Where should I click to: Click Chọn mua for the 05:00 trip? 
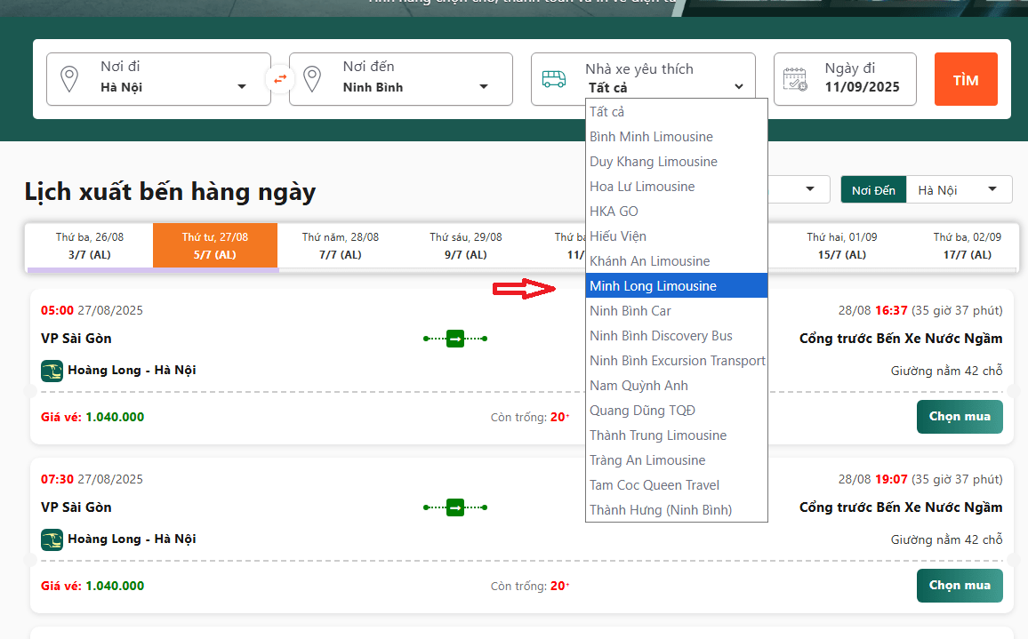click(x=959, y=417)
